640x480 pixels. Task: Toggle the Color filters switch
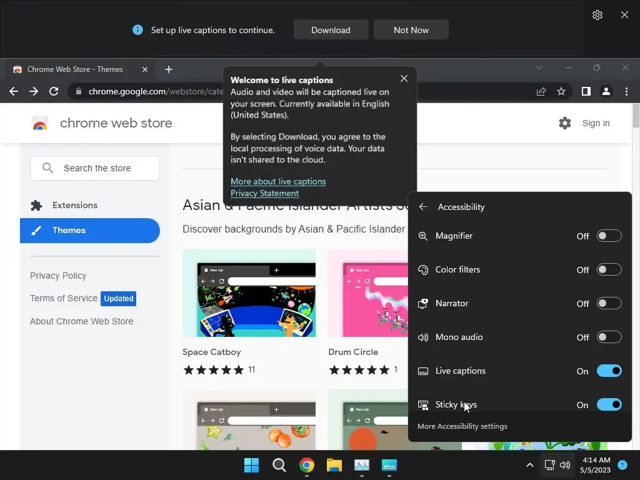(x=609, y=270)
